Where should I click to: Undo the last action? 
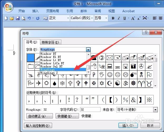(29, 18)
